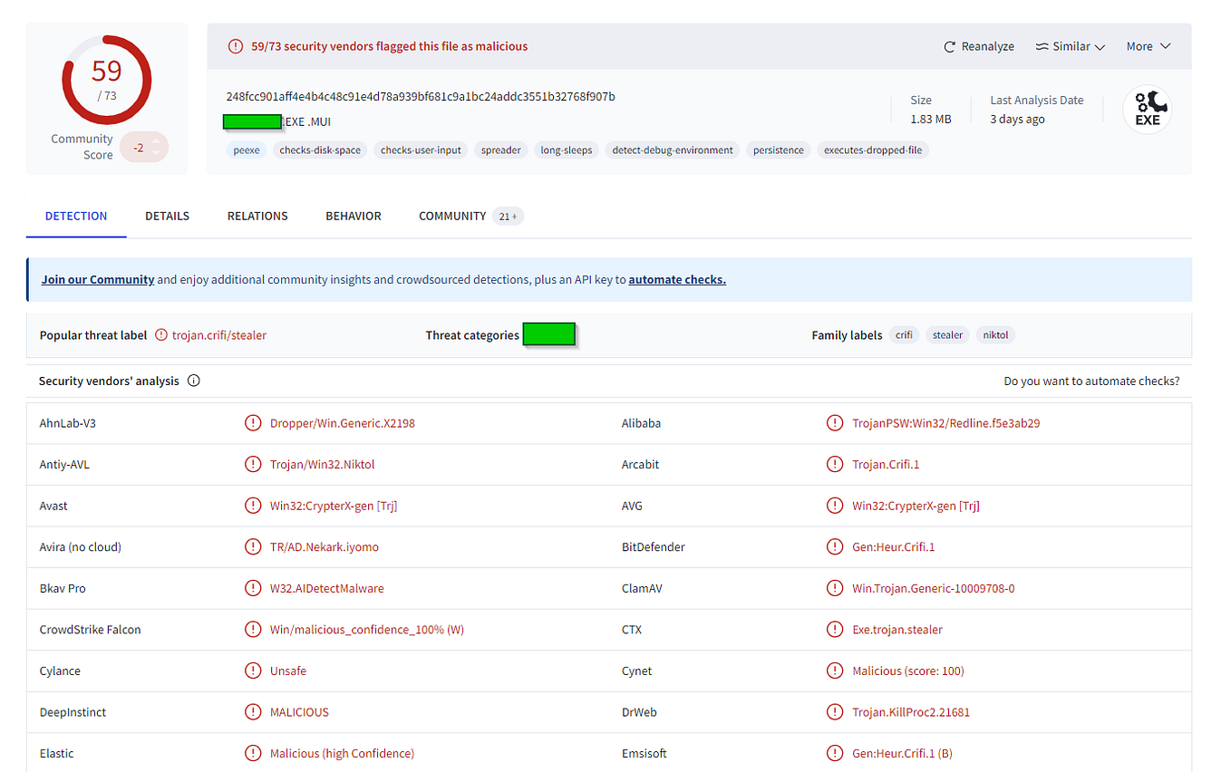The height and width of the screenshot is (772, 1231).
Task: Click the automate checks link
Action: tap(677, 279)
